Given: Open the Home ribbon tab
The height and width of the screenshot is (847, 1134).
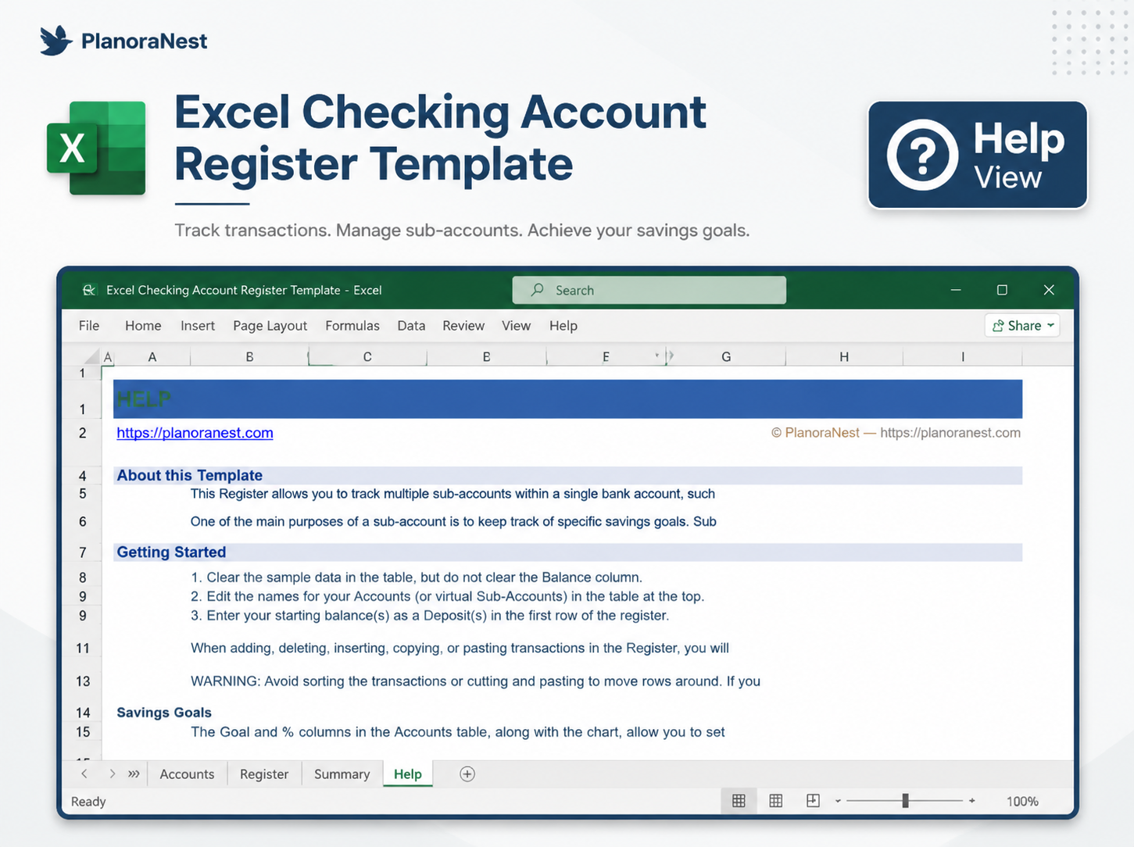Looking at the screenshot, I should point(143,326).
